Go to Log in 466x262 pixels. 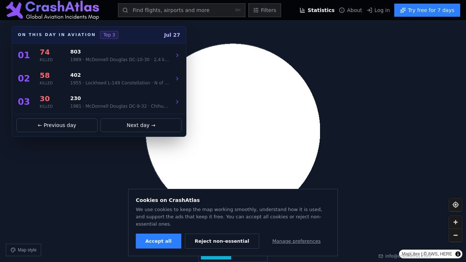click(x=378, y=10)
